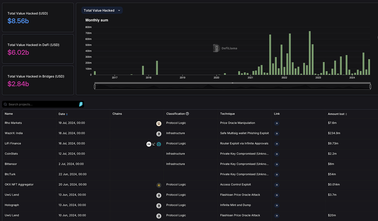Click the $8.56b Total Value Hacked figure
The image size is (378, 221).
click(18, 21)
